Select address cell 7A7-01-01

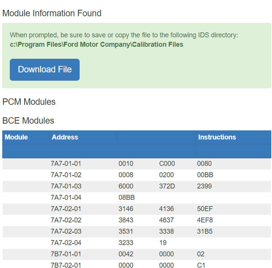click(x=66, y=164)
